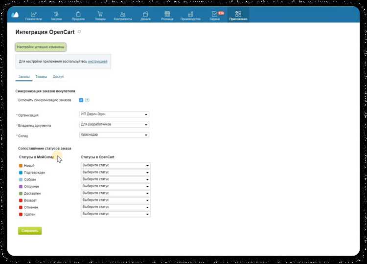
Task: Open OpenCart status dropdown for Отгружен
Action: pos(115,186)
